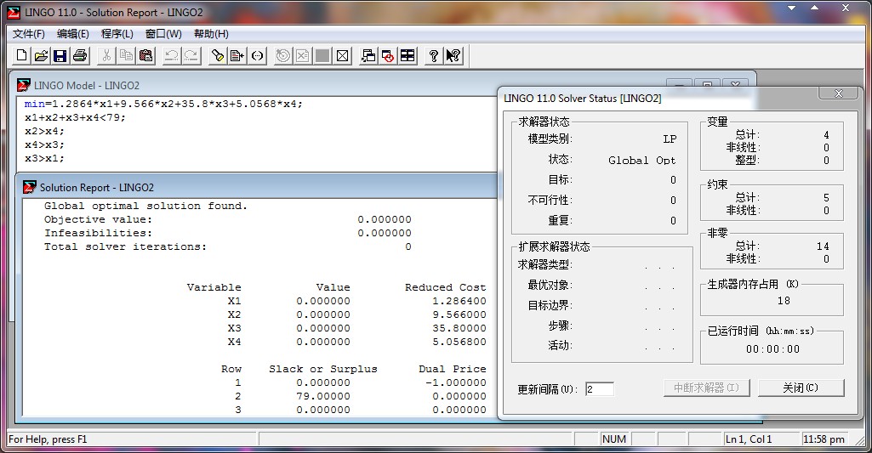Click the Cut scissors icon
The height and width of the screenshot is (453, 872).
(107, 55)
